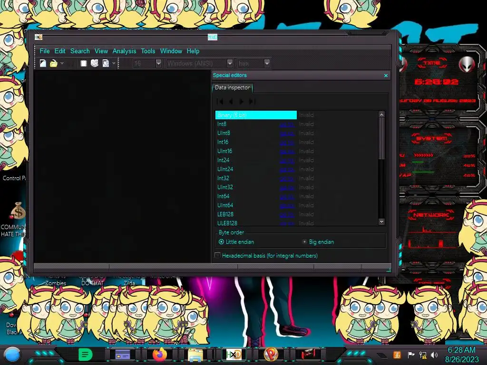Expand the Open file icon's small arrow
487x365 pixels.
pyautogui.click(x=62, y=63)
